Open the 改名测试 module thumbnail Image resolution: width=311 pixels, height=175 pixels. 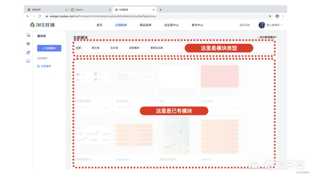point(134,77)
